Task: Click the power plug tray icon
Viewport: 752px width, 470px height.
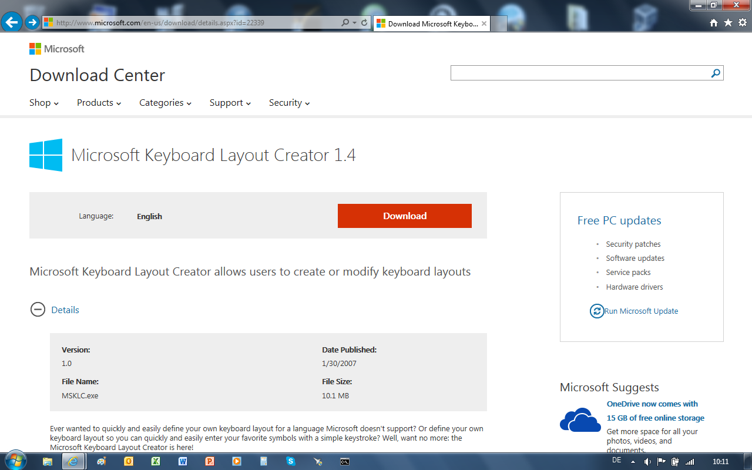Action: point(676,462)
